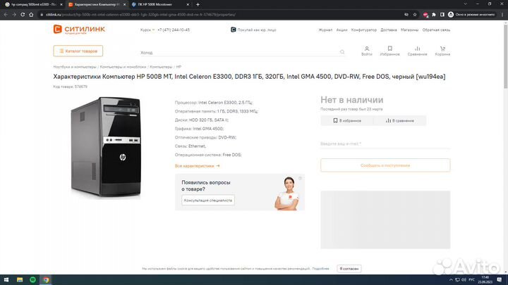
Task: Open the Конфигуратор menu item
Action: [364, 30]
